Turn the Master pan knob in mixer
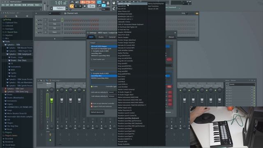The image size is (263, 148). (x=52, y=90)
